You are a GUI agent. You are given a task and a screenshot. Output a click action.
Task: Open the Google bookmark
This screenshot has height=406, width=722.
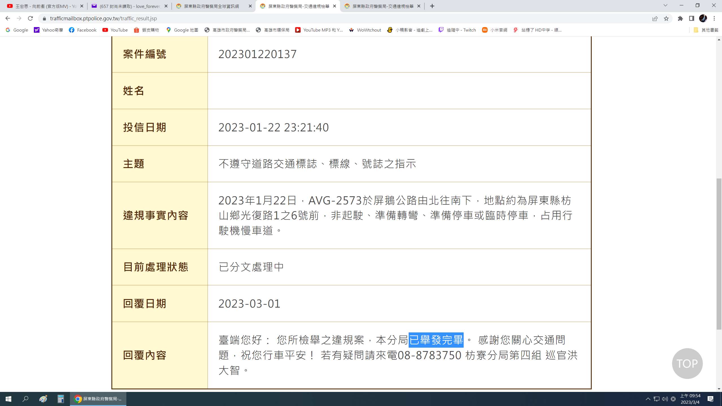(x=17, y=30)
